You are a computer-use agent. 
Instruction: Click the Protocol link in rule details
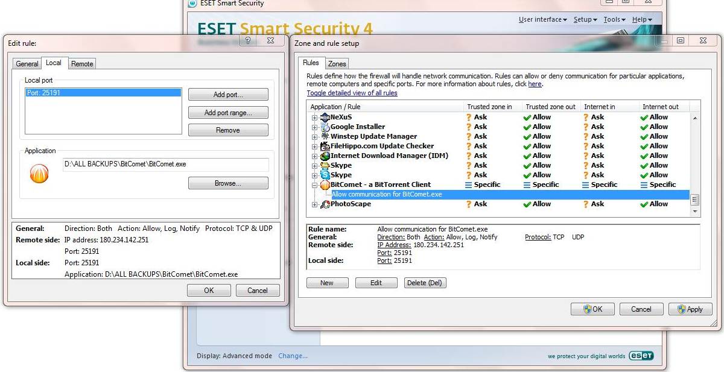537,237
